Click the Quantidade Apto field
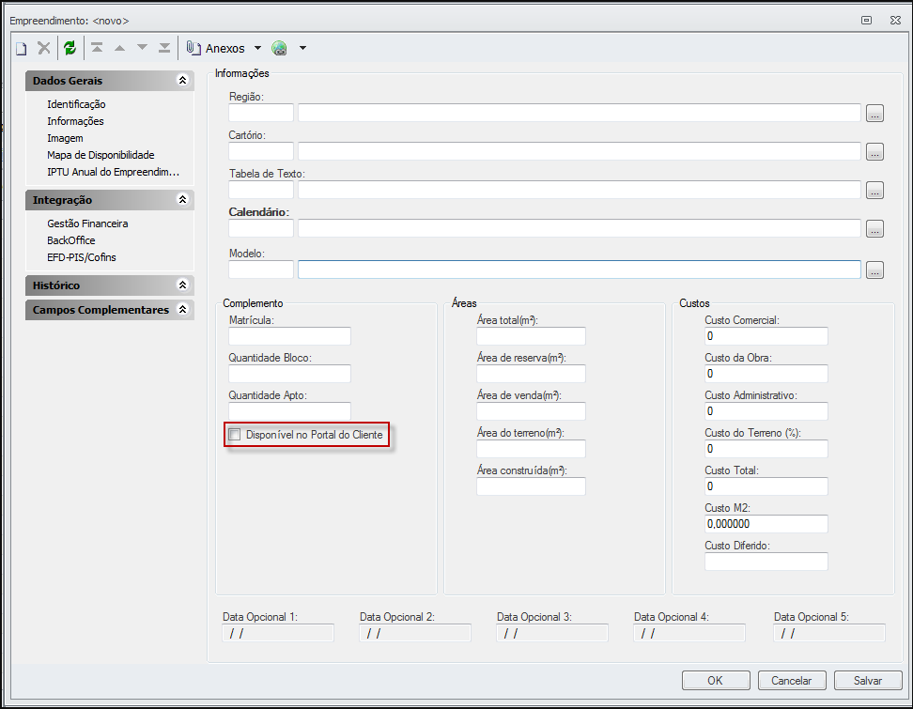 coord(289,411)
